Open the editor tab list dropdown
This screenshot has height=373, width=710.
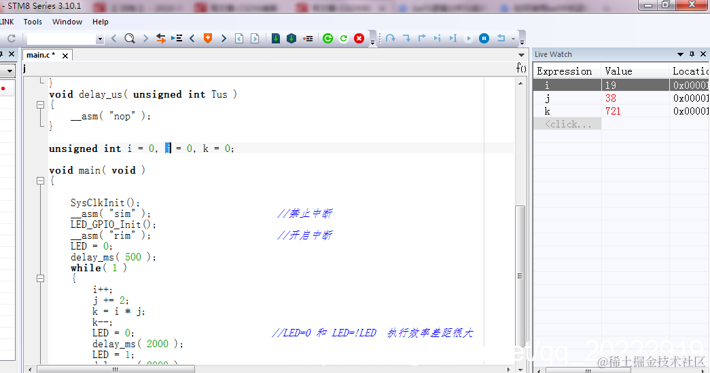(x=521, y=55)
